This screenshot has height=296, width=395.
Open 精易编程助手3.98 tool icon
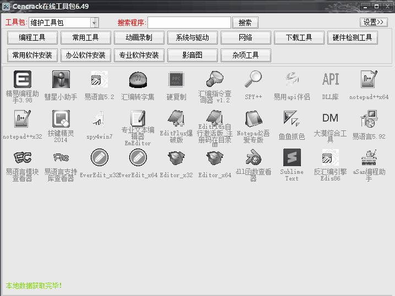(x=23, y=79)
